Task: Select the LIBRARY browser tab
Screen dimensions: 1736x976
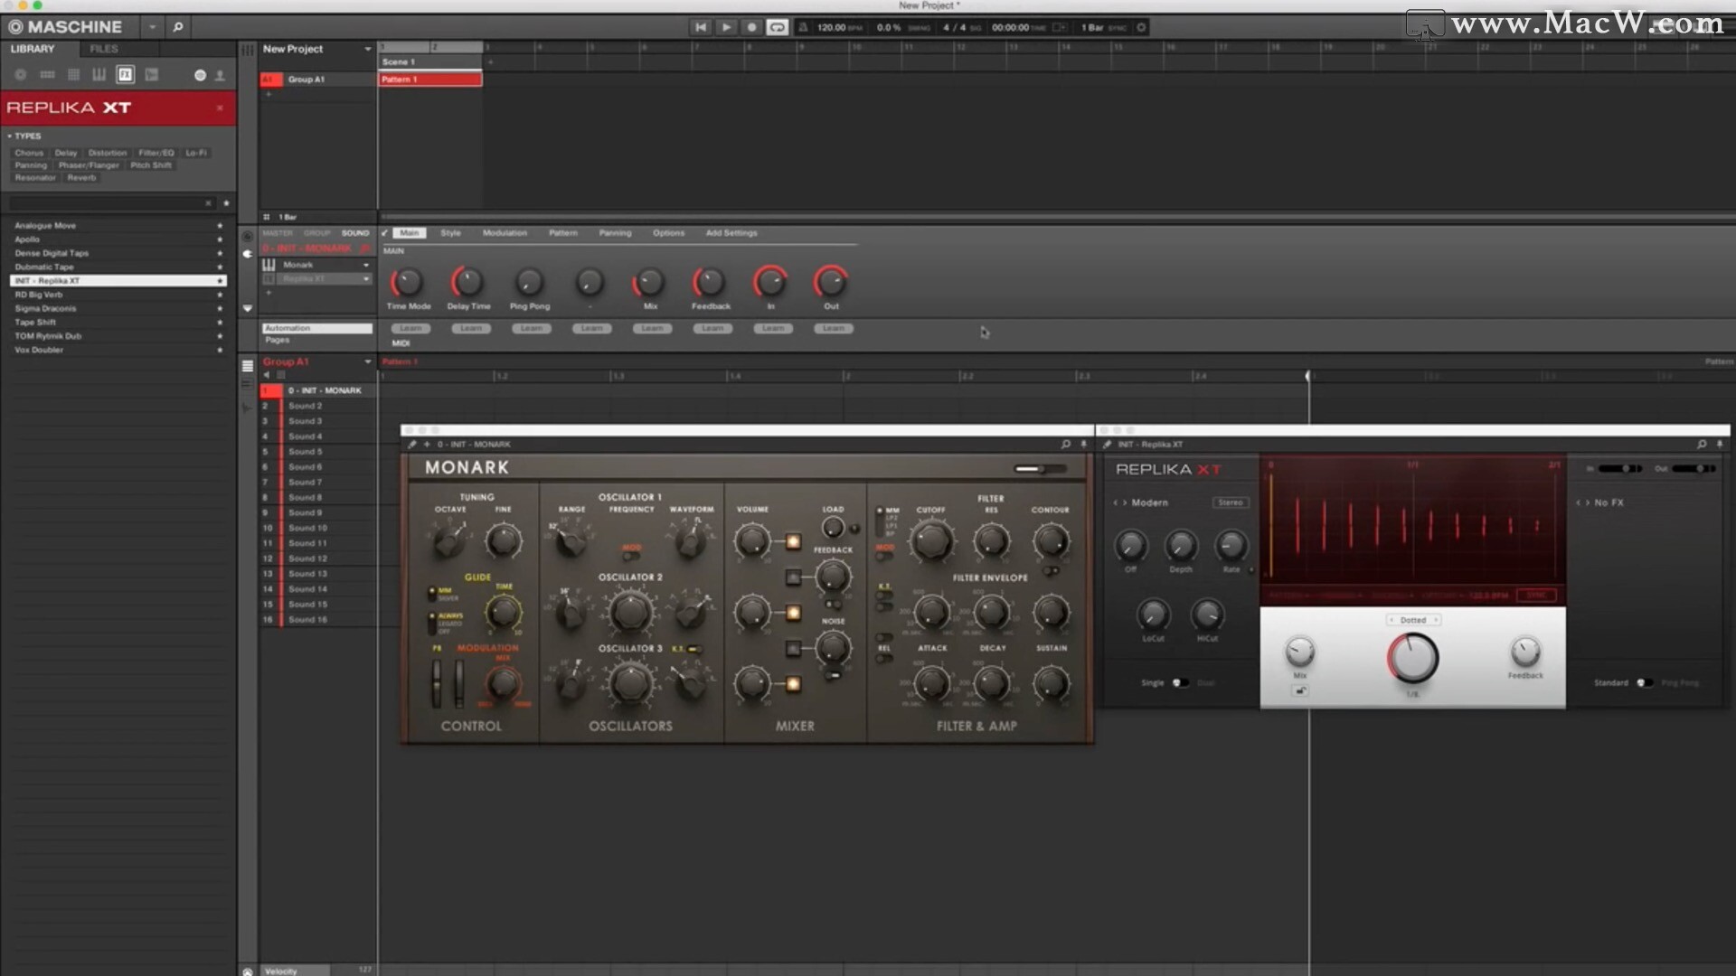Action: click(x=33, y=49)
